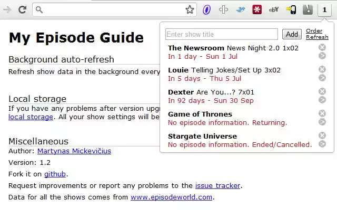Remove Stargate Universe from the list
This screenshot has width=337, height=210.
pos(322,135)
